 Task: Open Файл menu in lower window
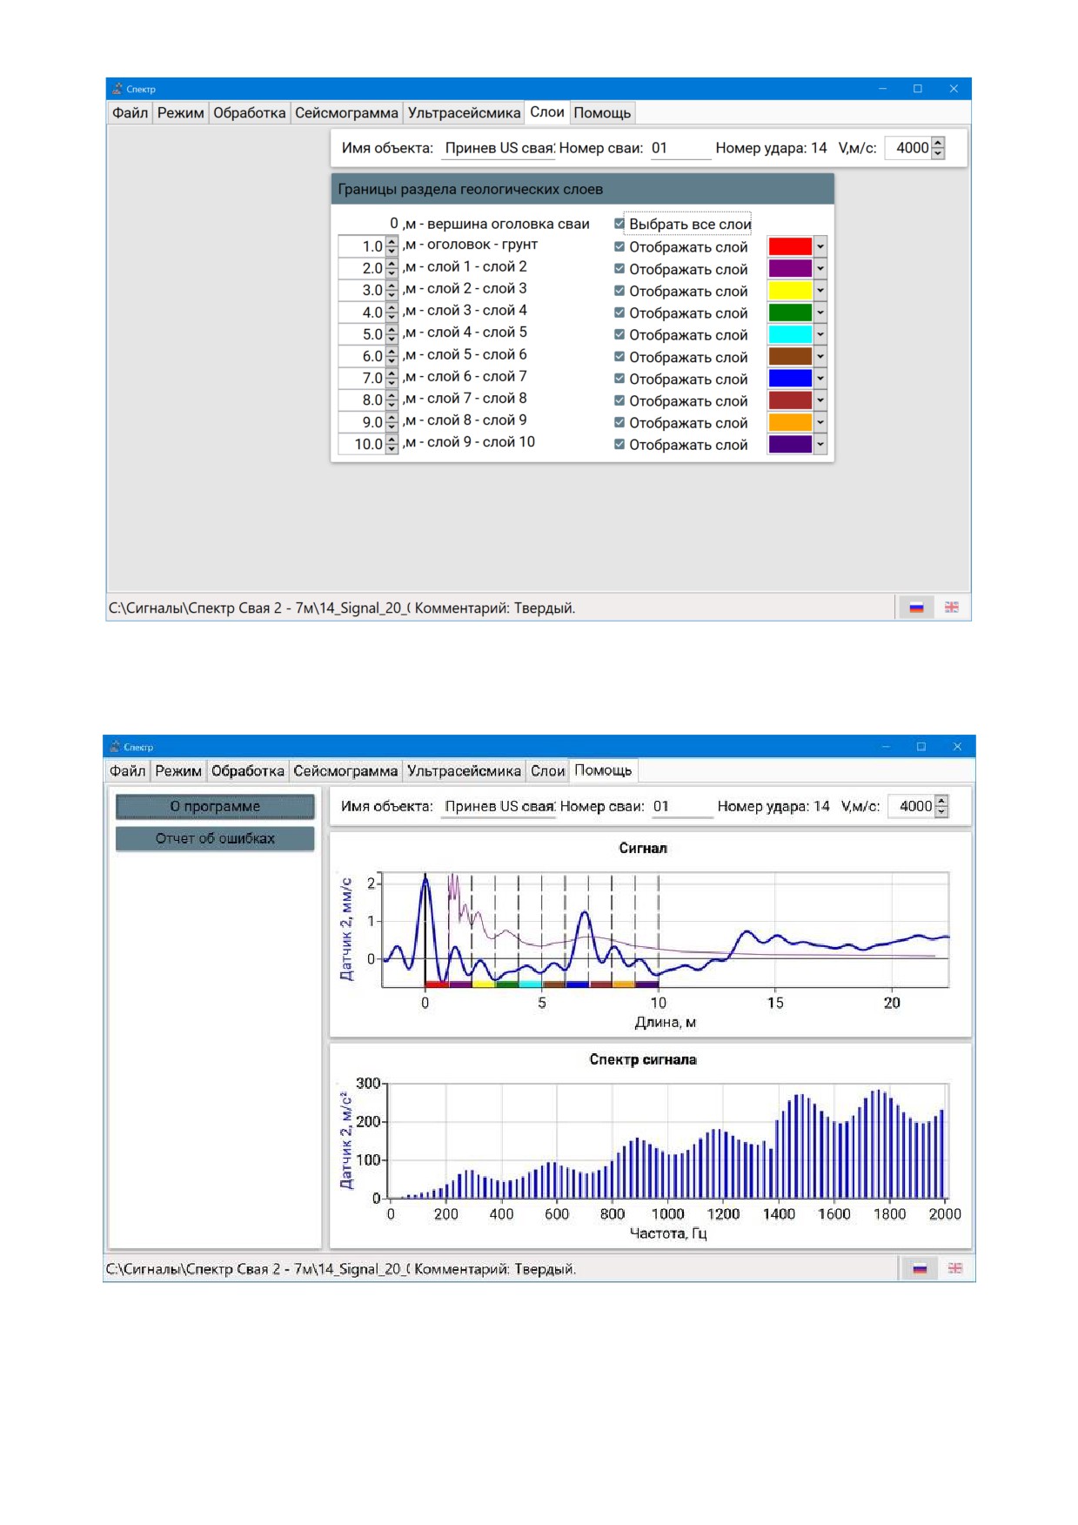(x=127, y=771)
